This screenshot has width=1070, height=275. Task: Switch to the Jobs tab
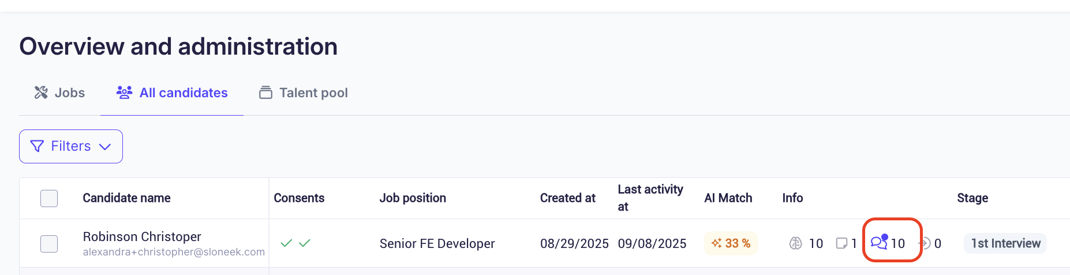60,93
